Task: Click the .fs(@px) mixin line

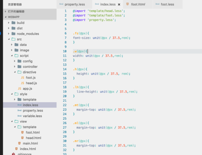Action: click(x=81, y=33)
